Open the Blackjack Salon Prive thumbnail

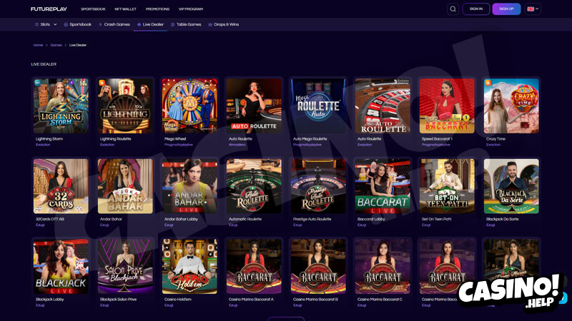click(125, 266)
